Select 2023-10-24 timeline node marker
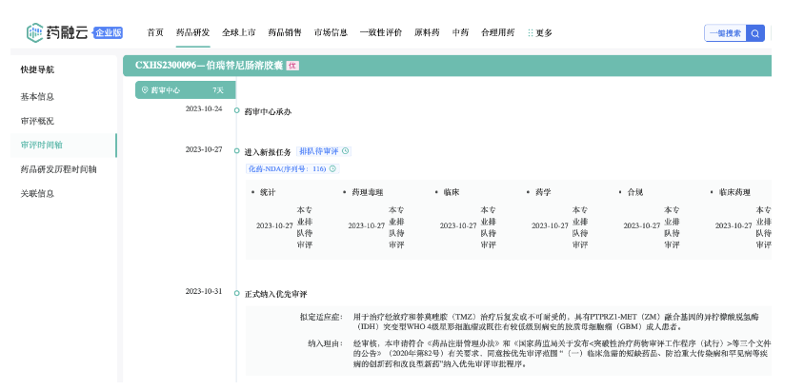Image resolution: width=804 pixels, height=390 pixels. 236,110
